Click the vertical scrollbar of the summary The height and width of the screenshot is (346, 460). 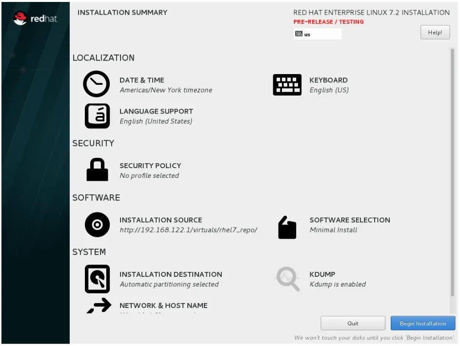pyautogui.click(x=452, y=173)
